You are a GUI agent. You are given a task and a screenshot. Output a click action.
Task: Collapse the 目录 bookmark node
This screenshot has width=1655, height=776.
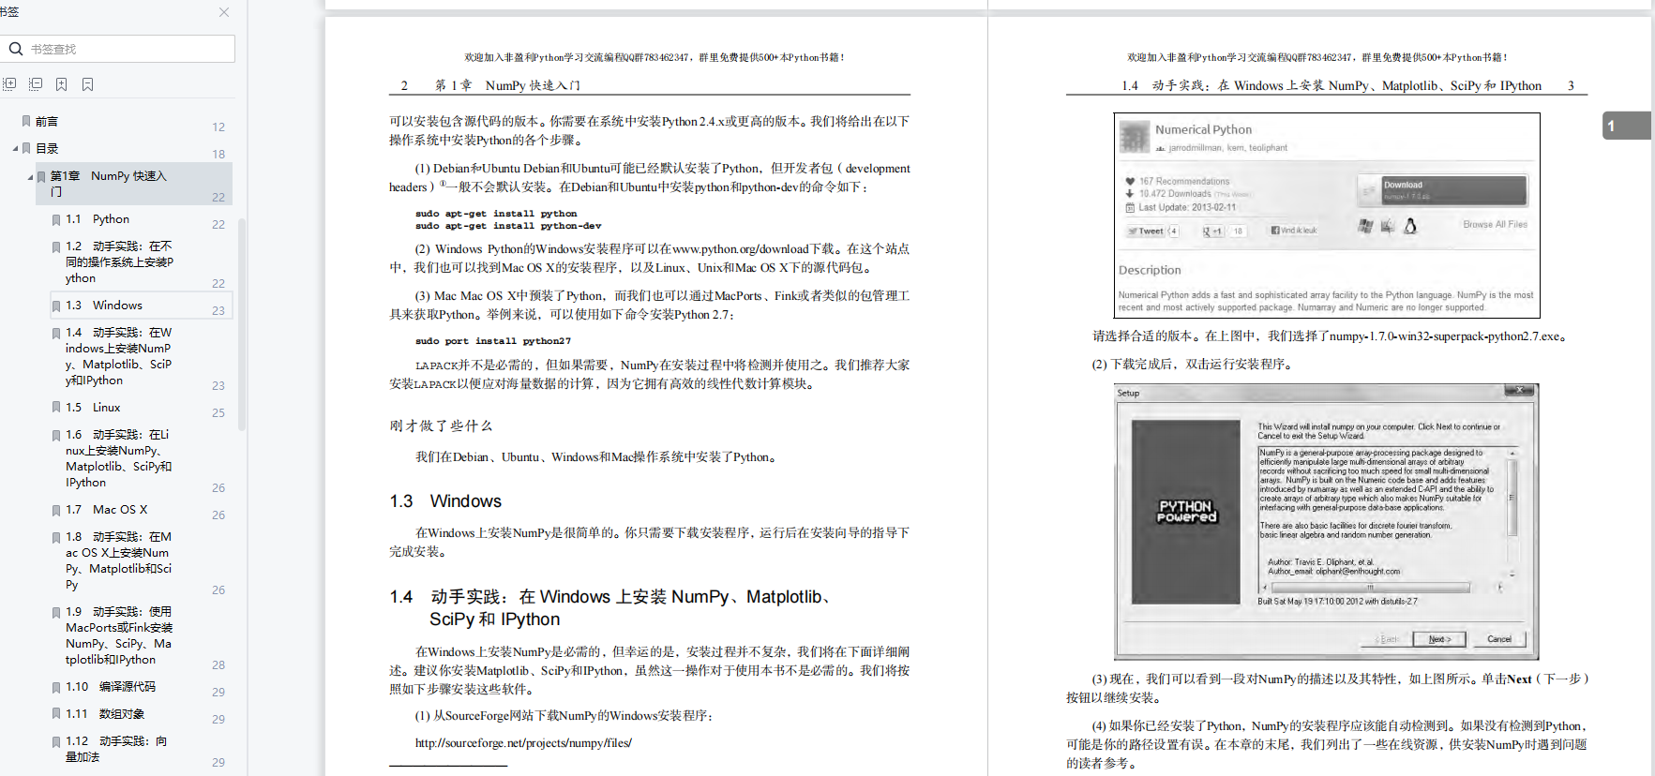15,148
